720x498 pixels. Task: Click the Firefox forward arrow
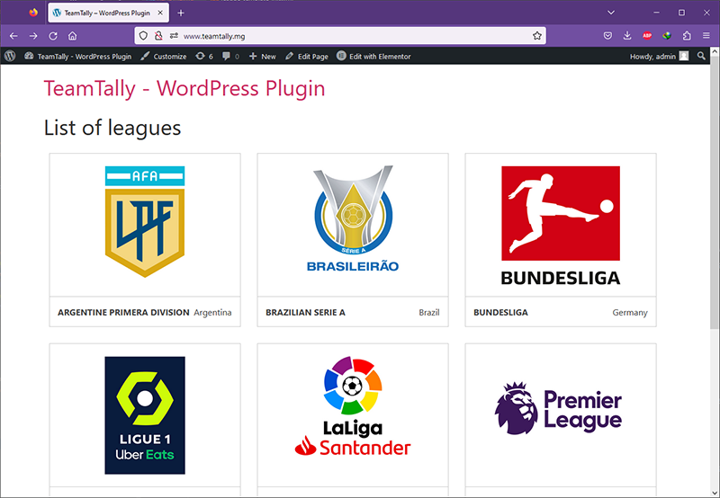coord(33,36)
